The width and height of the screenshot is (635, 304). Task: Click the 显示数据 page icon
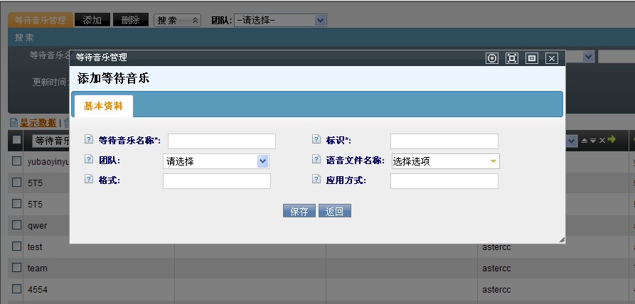pos(14,123)
